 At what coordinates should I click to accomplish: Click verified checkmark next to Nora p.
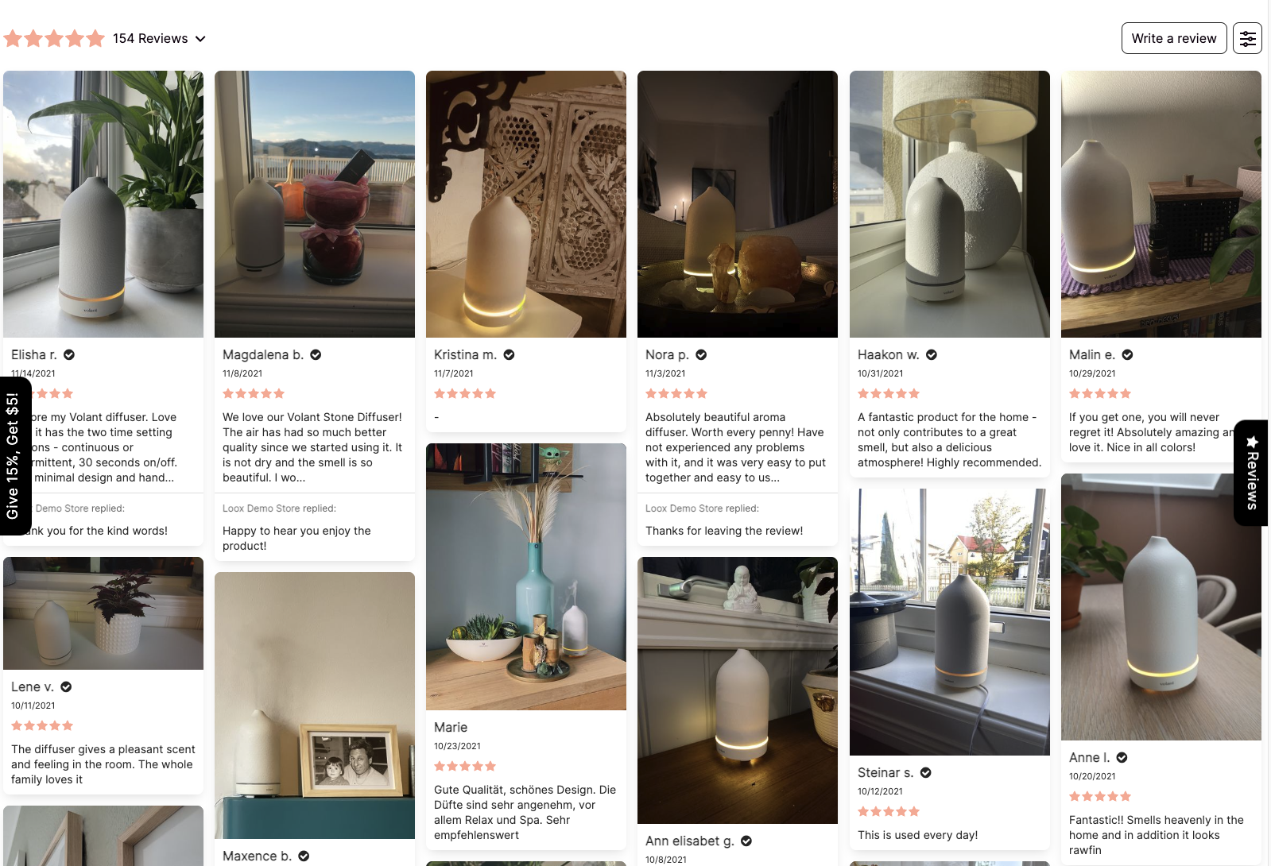click(x=701, y=355)
